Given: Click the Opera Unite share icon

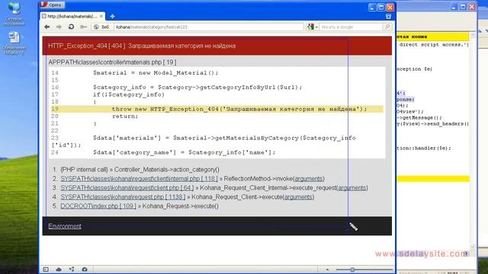Looking at the screenshot, I should (72, 269).
